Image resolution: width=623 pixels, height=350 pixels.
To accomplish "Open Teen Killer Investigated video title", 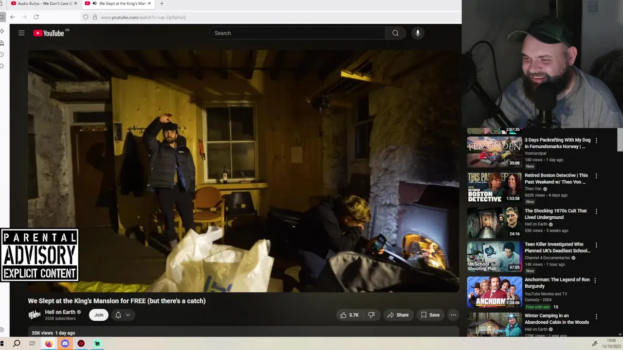I will click(557, 247).
